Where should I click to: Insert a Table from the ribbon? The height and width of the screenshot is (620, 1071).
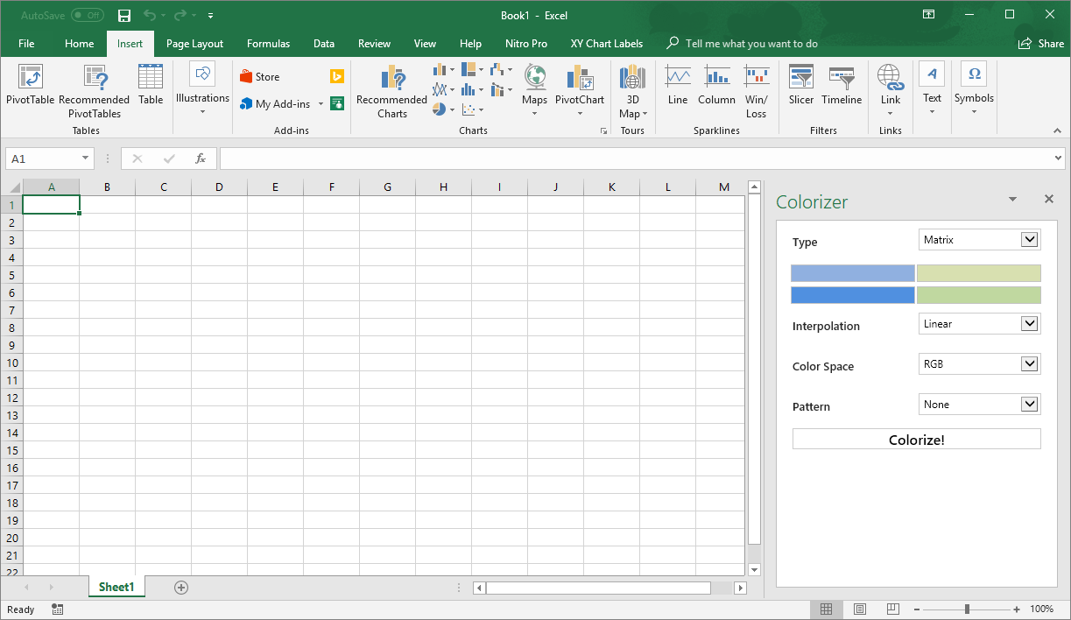[x=151, y=79]
